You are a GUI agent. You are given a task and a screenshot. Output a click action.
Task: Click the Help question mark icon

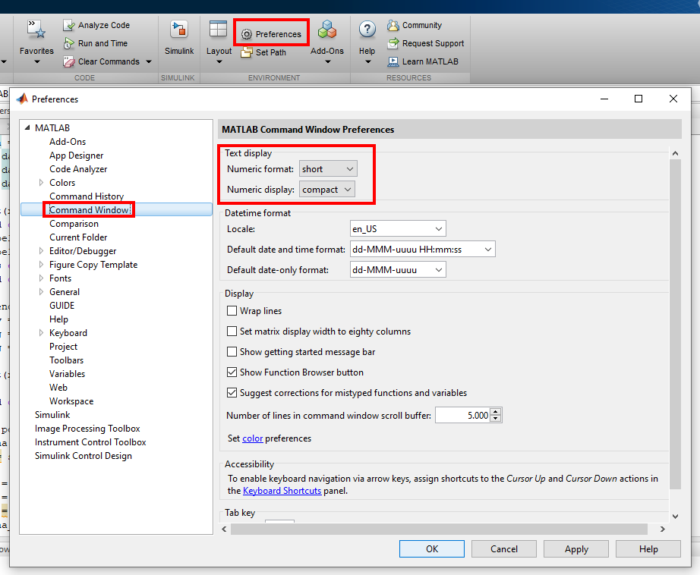[x=367, y=30]
